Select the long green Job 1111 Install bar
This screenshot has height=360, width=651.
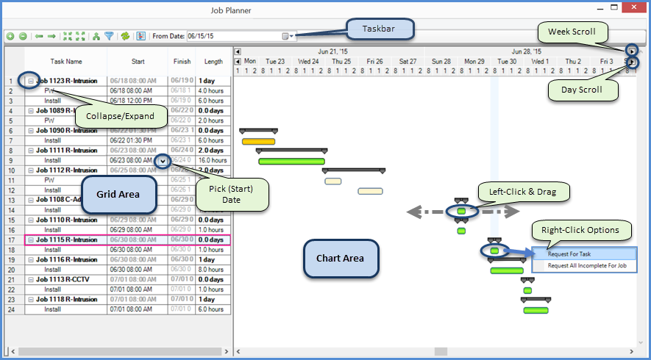click(x=291, y=162)
